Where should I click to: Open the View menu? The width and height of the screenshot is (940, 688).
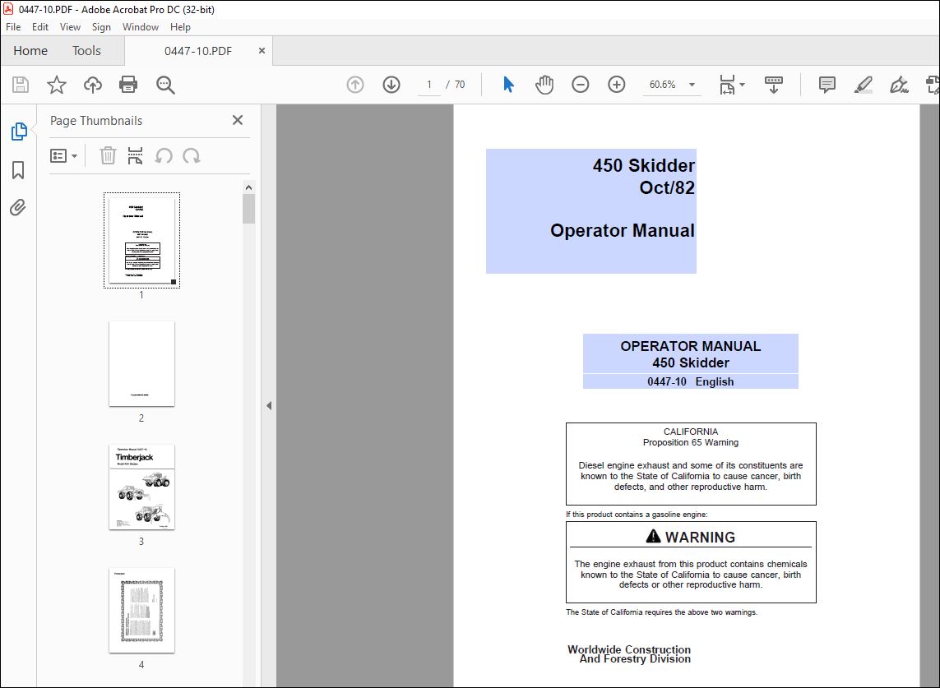(70, 27)
